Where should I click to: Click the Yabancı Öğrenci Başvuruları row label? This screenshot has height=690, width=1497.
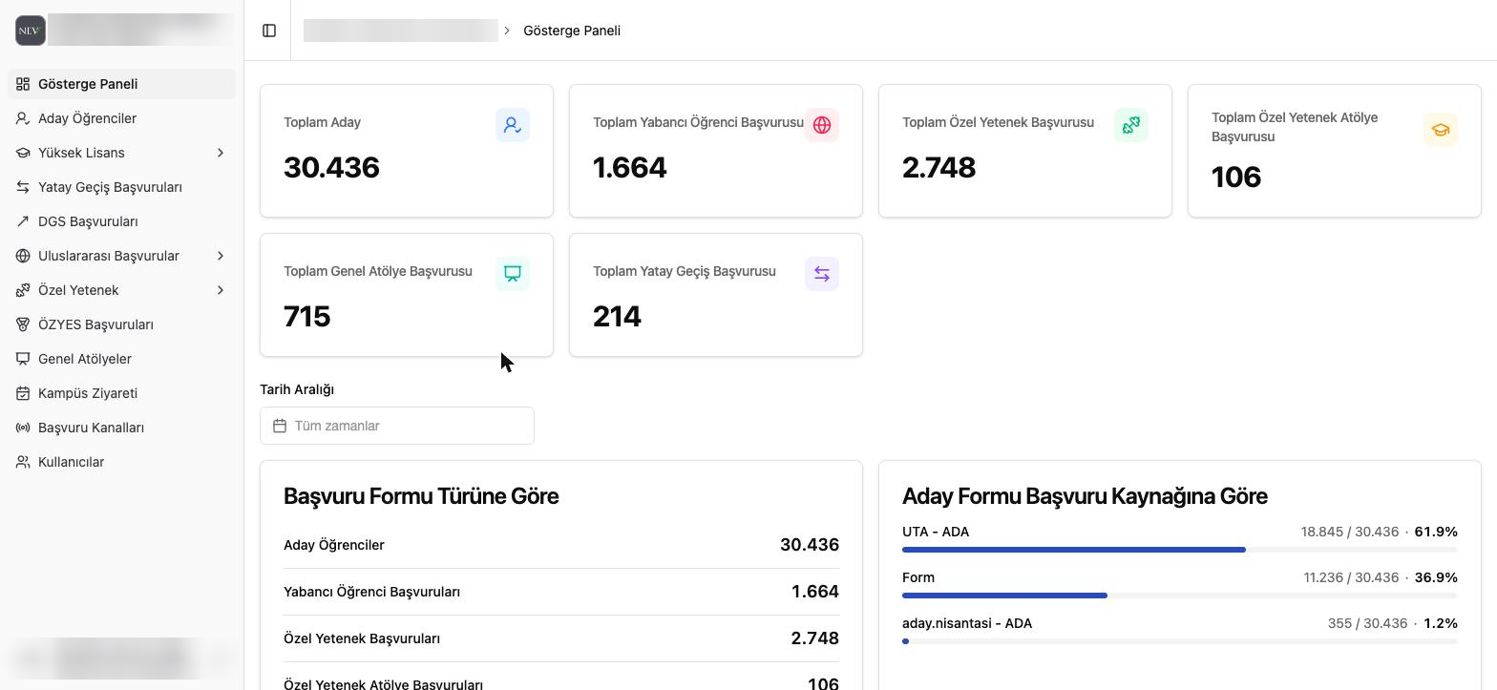[x=371, y=592]
